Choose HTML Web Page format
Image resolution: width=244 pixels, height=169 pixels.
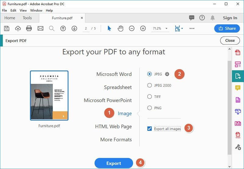coord(113,127)
